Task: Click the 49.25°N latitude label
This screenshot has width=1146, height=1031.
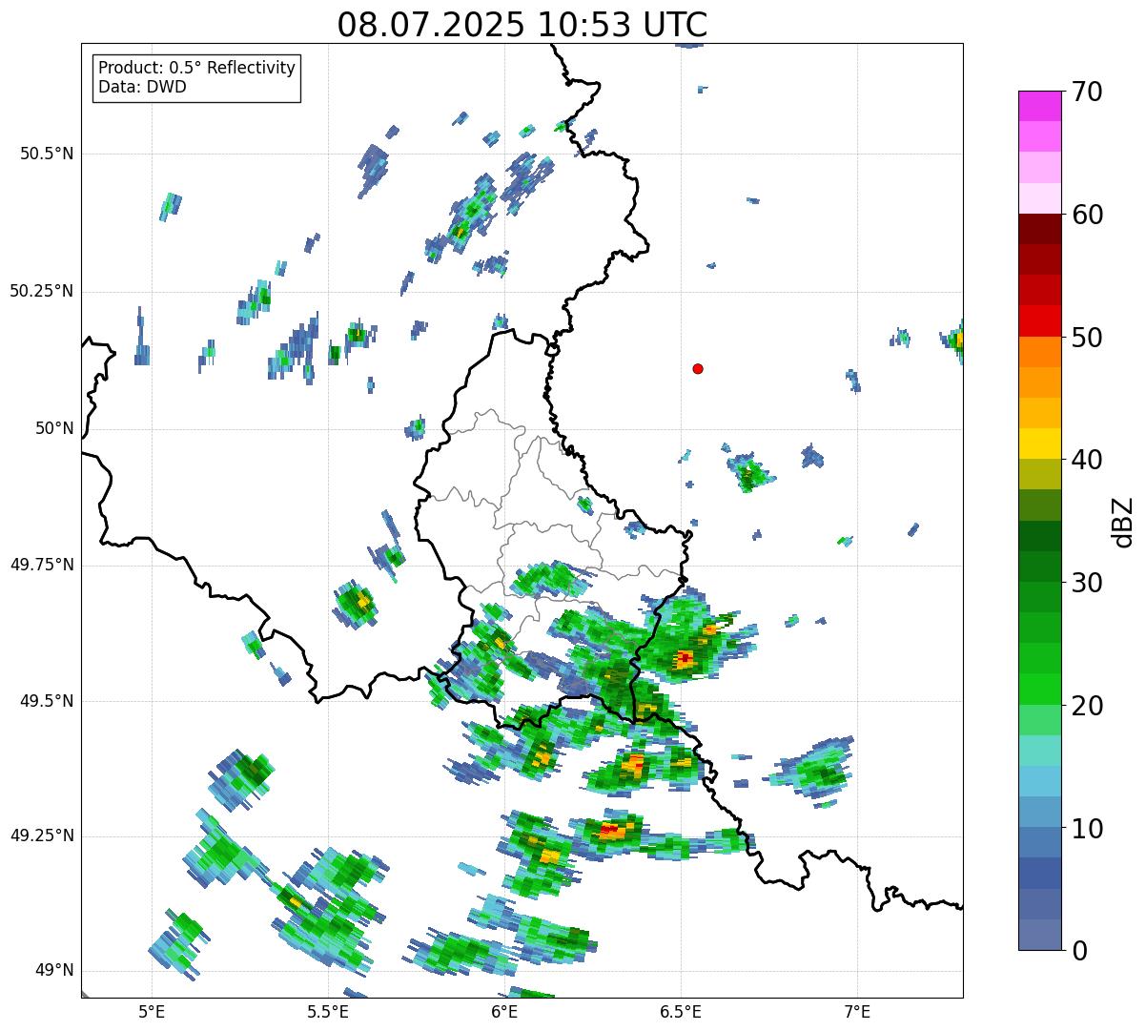Action: pyautogui.click(x=42, y=835)
